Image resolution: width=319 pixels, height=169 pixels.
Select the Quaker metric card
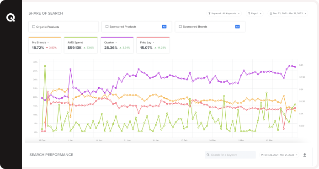[x=117, y=45]
